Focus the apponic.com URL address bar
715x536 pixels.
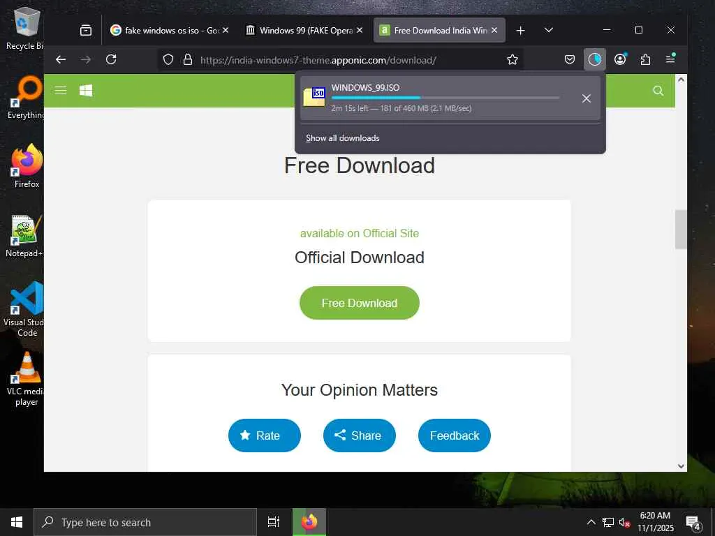point(341,60)
